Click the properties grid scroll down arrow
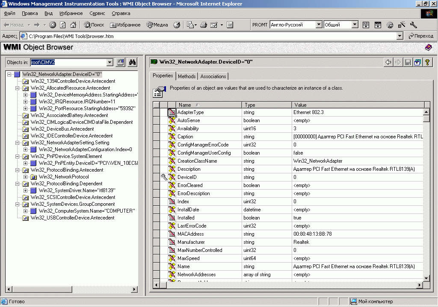Screen dimensions: 438x307 [x=426, y=278]
